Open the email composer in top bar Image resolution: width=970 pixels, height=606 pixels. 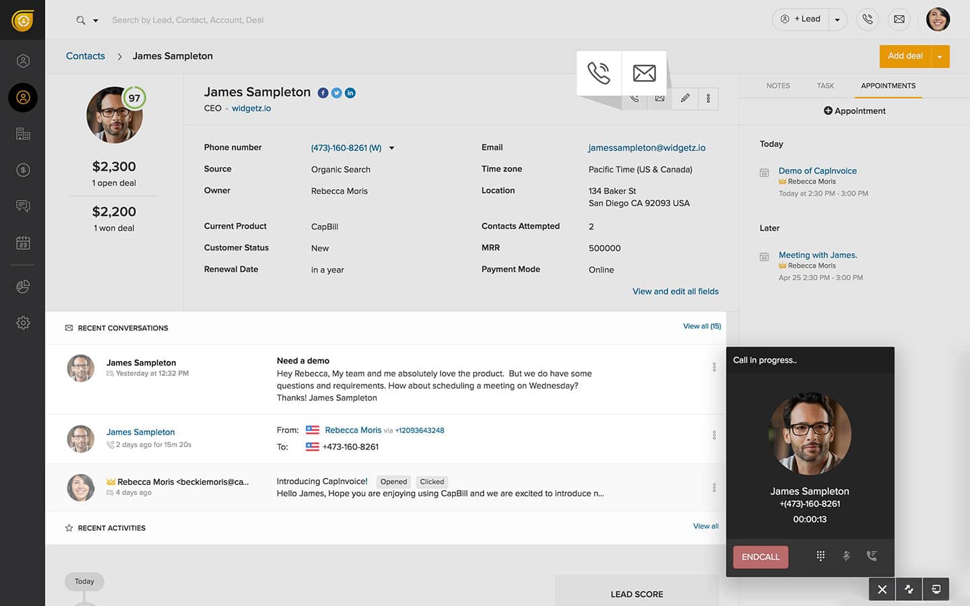click(x=899, y=20)
